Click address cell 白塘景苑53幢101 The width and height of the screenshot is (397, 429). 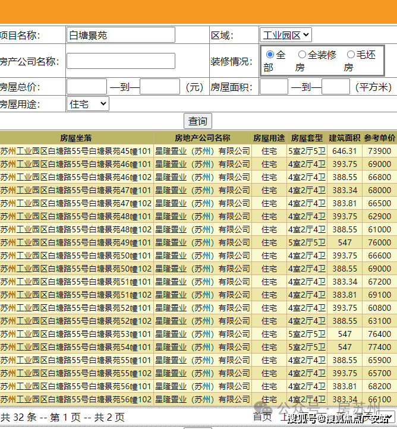click(76, 334)
